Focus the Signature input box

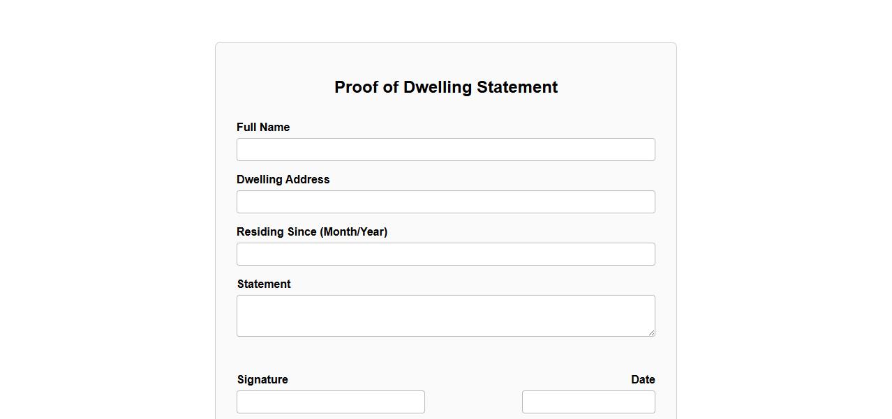[x=330, y=402]
